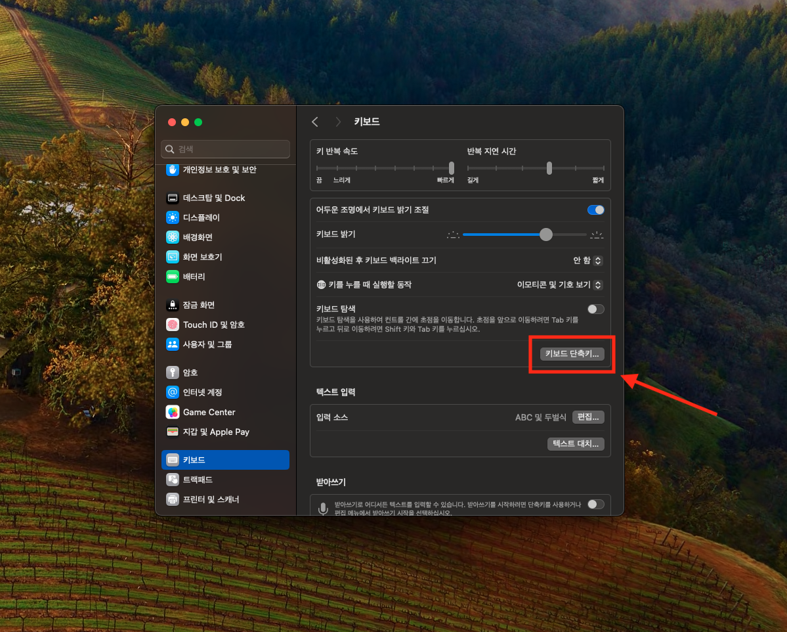Click the 텍스트 입력 section heading
This screenshot has height=632, width=787.
[336, 392]
